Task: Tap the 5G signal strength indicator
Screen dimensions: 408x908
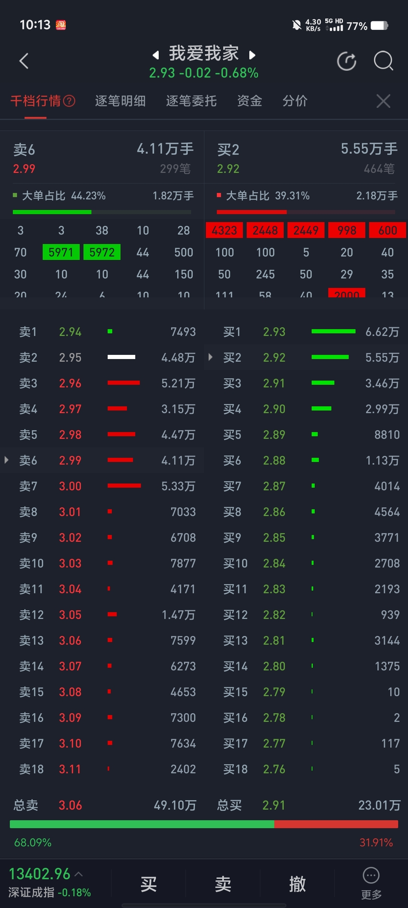Action: (334, 25)
